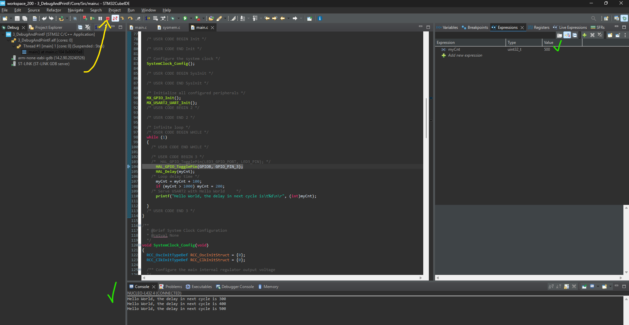This screenshot has width=629, height=325.
Task: Click the Suspend (pause) button in toolbar
Action: click(x=100, y=19)
